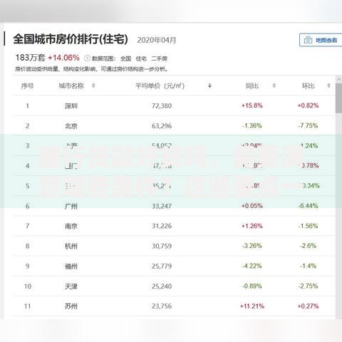
Task: Select the 杭州 city name
Action: [71, 246]
